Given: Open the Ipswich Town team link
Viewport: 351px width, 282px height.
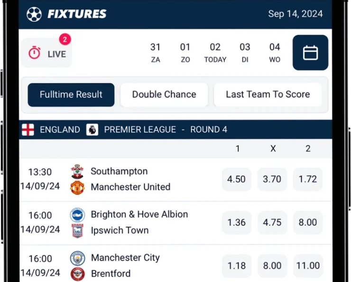Looking at the screenshot, I should coord(120,230).
